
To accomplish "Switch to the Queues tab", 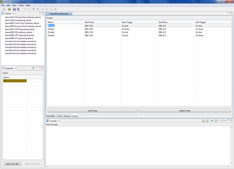I will pos(67,116).
